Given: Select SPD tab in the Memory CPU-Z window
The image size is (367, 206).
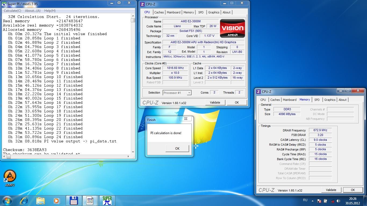Looking at the screenshot, I should (317, 100).
